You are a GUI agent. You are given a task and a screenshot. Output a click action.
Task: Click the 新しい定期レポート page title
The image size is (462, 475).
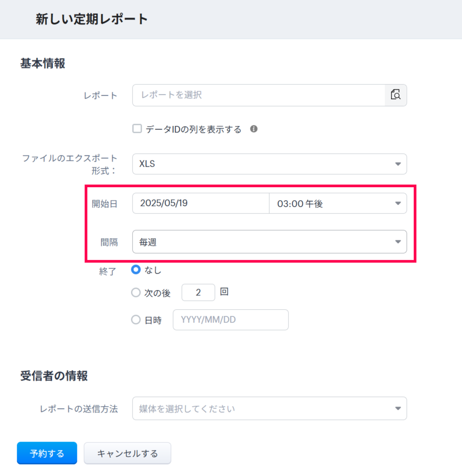[92, 19]
